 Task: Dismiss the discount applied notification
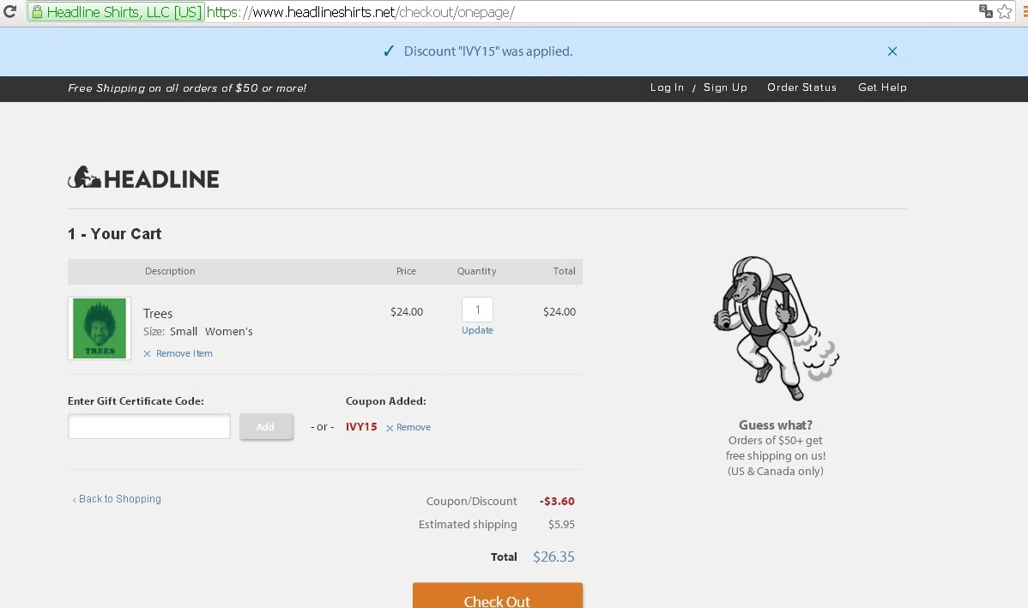coord(892,51)
